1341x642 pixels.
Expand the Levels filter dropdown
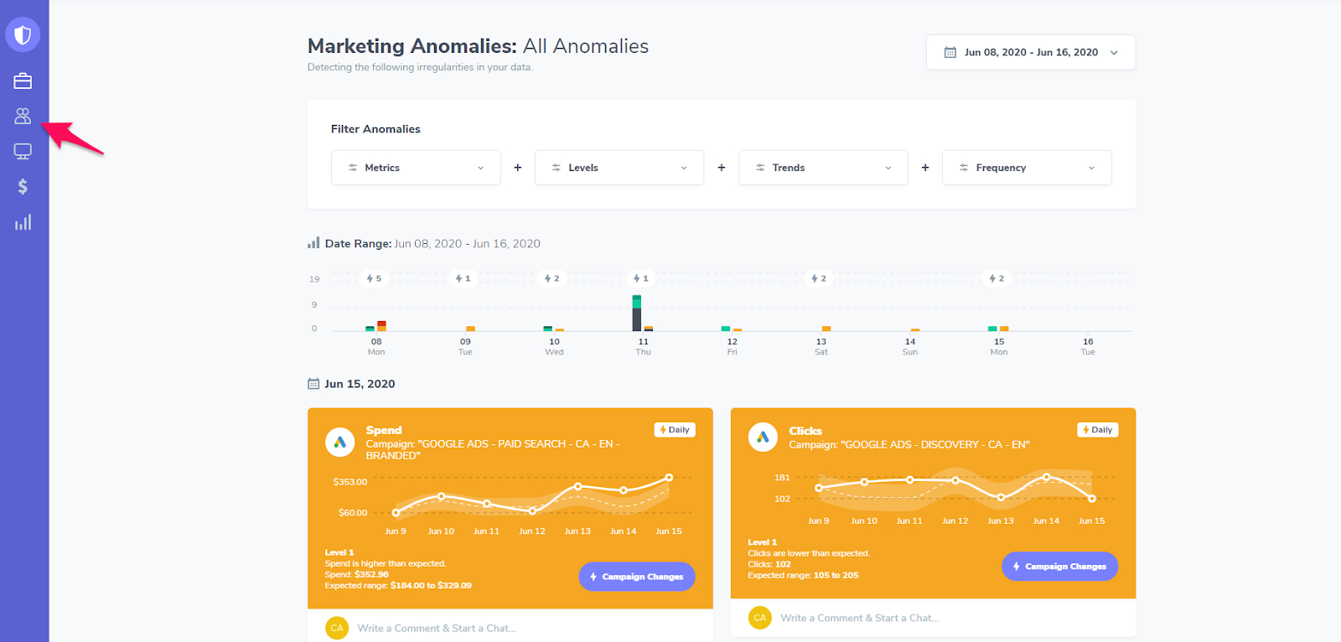(619, 168)
